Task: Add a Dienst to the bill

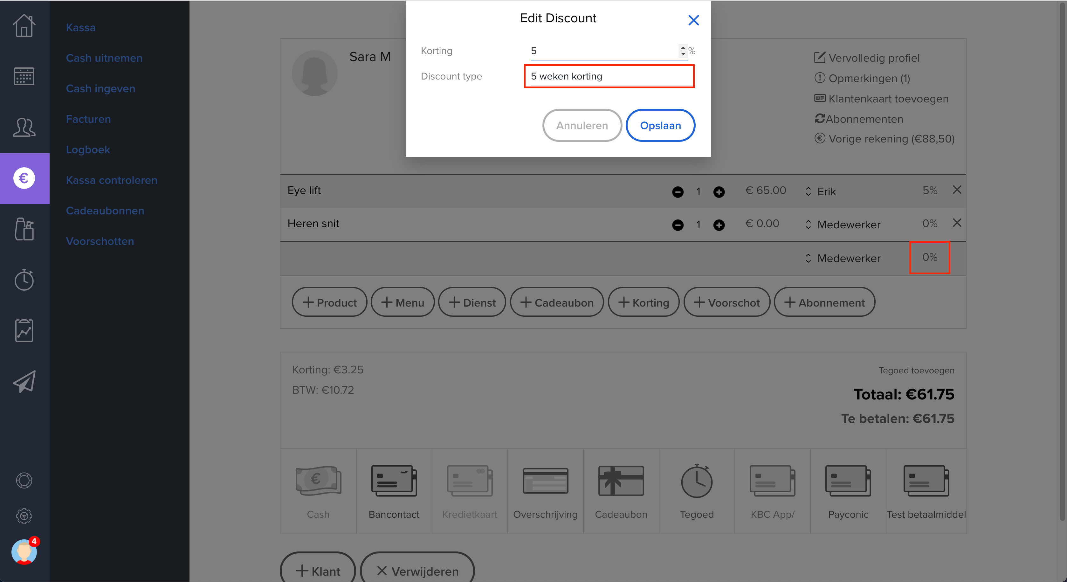Action: [472, 302]
